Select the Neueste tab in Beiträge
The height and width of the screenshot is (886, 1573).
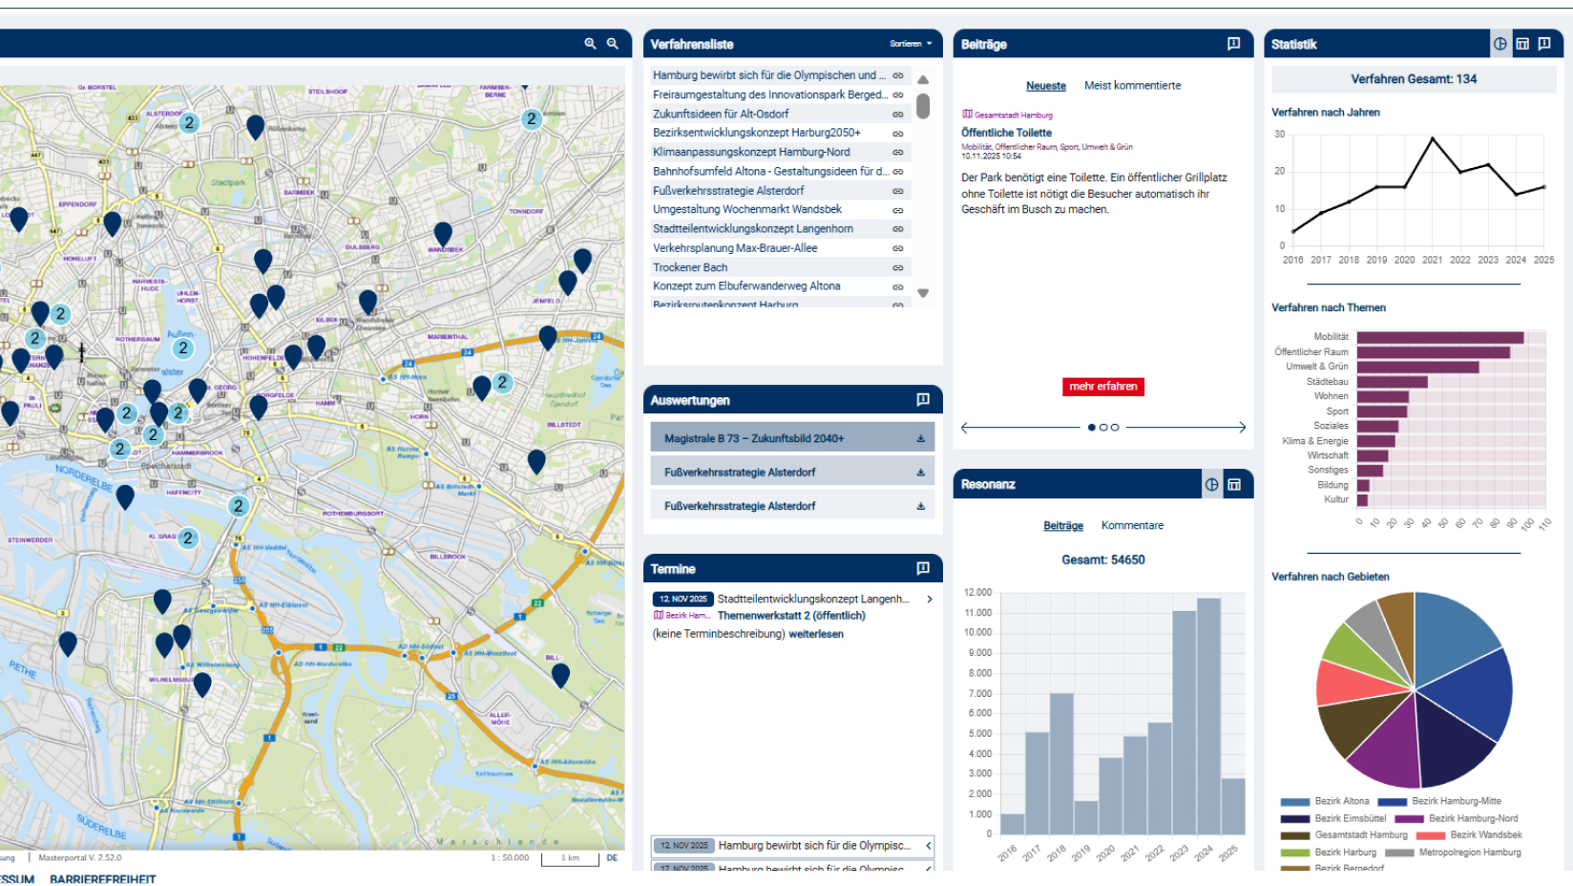tap(1045, 85)
